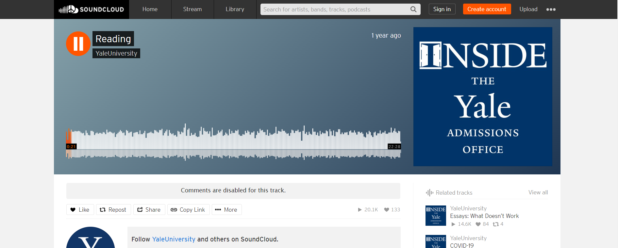The width and height of the screenshot is (618, 248).
Task: Click Create account button
Action: coord(487,9)
